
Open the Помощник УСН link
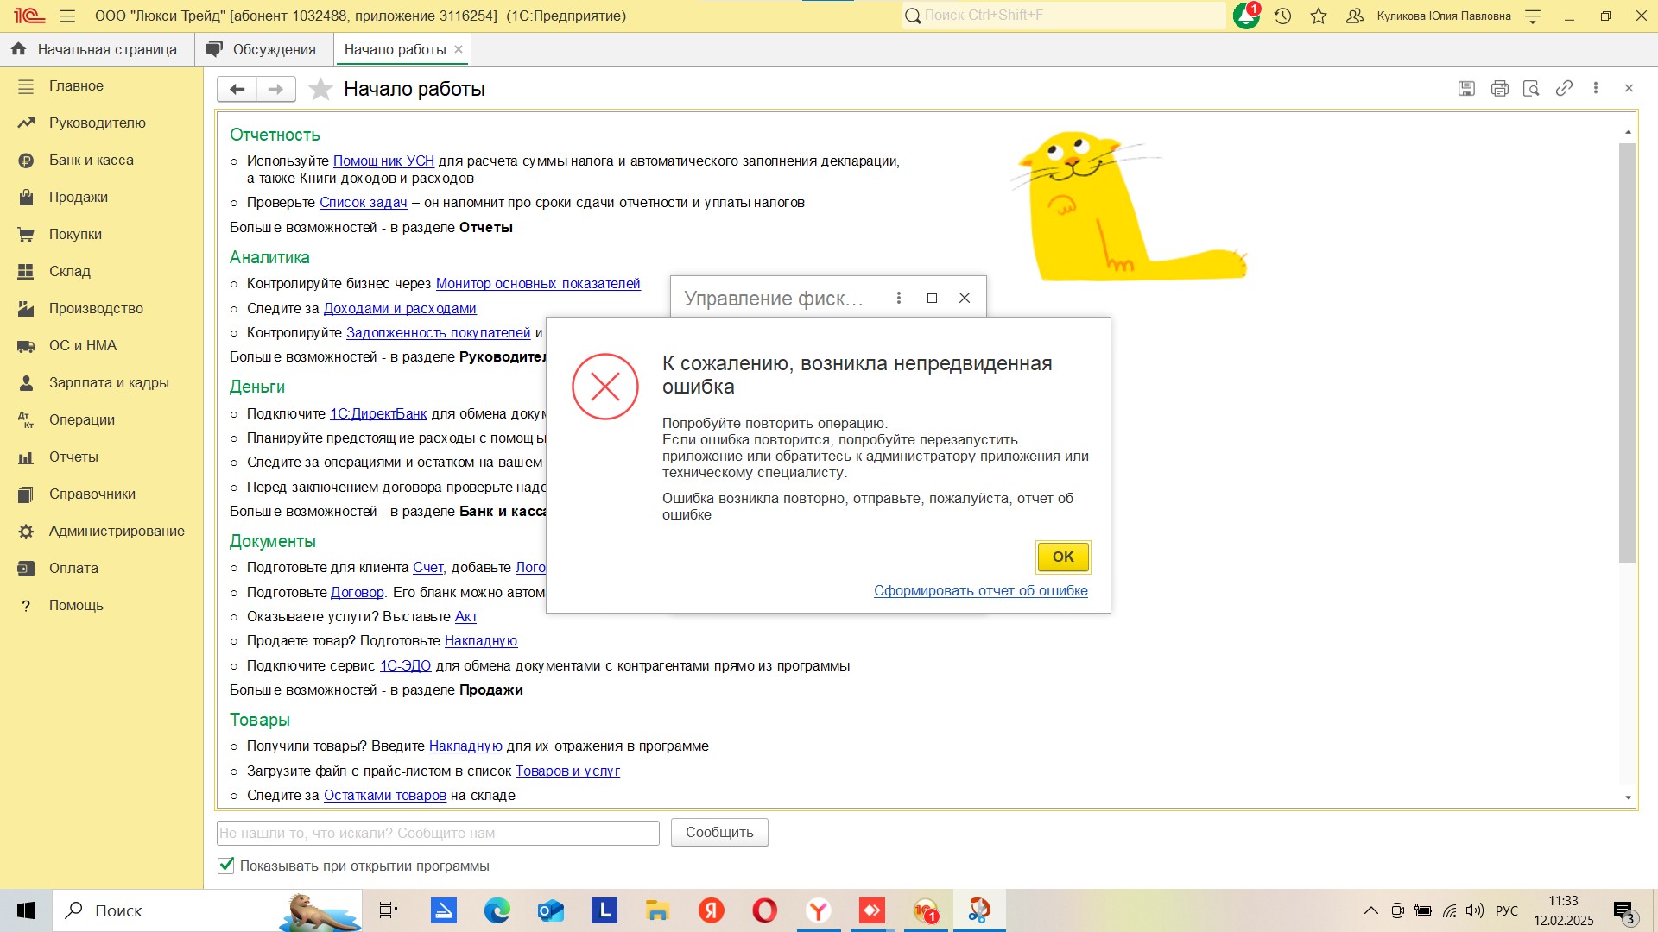(x=383, y=161)
